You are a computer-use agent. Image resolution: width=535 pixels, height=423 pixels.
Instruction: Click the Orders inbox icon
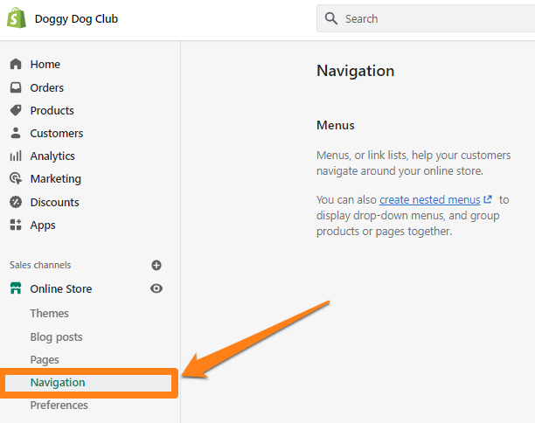click(16, 87)
